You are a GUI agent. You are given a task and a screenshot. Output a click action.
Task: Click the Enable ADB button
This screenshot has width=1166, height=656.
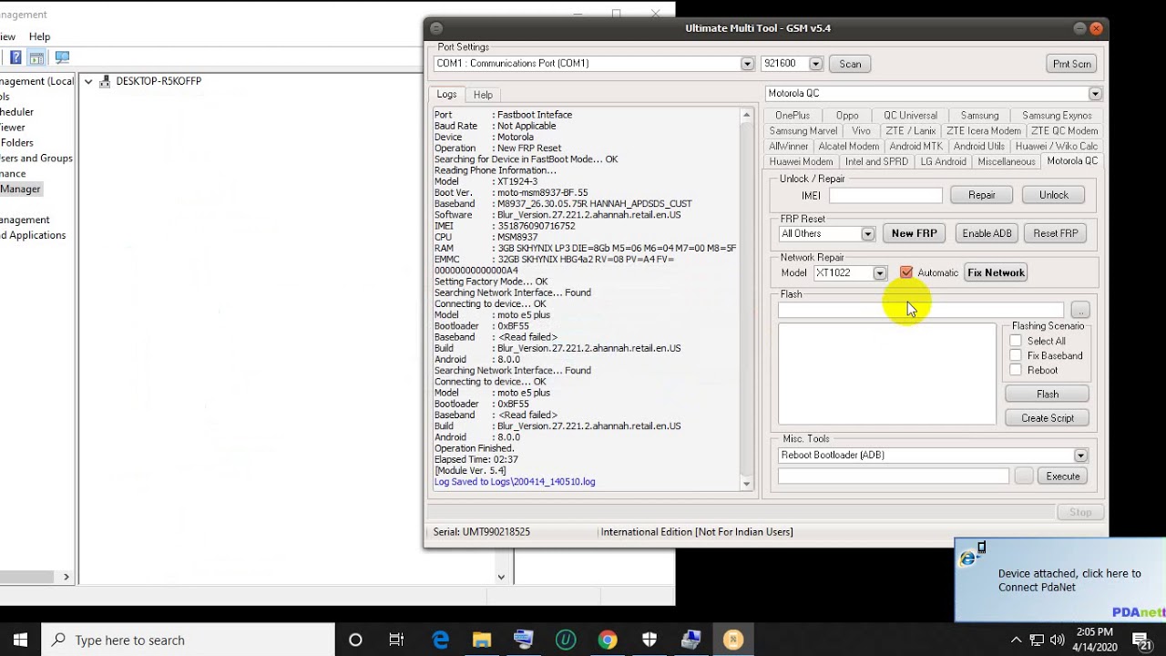[987, 233]
